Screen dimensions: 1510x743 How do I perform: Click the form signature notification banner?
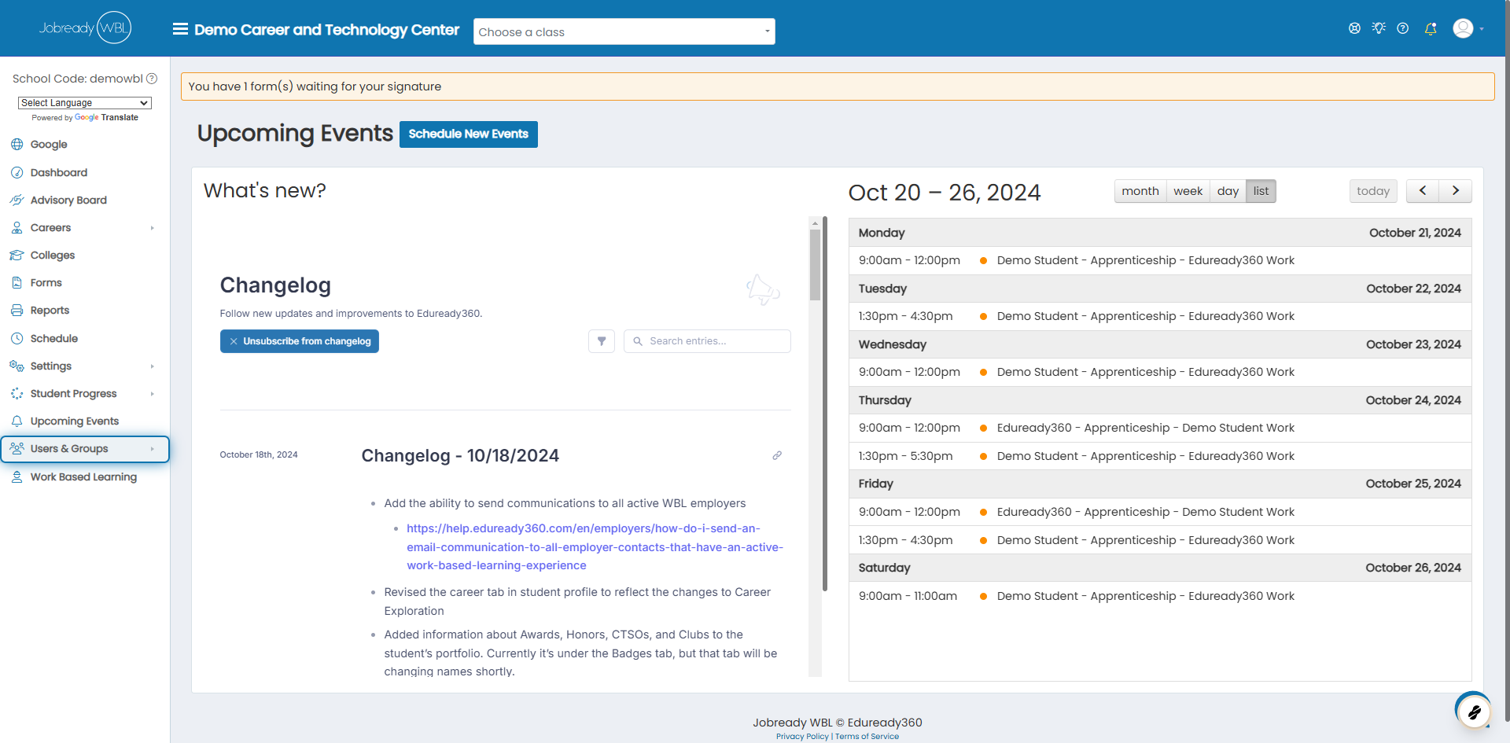[x=838, y=86]
